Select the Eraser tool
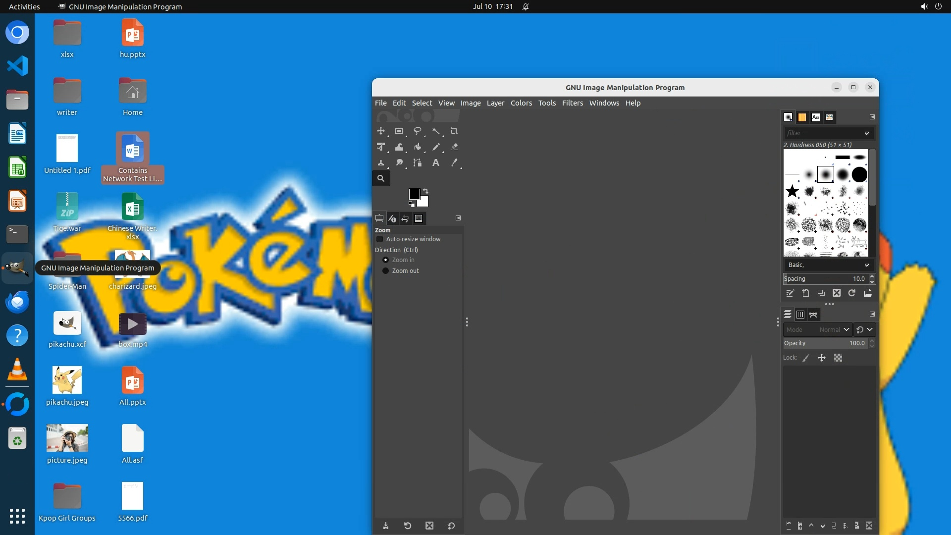The image size is (951, 535). click(454, 147)
